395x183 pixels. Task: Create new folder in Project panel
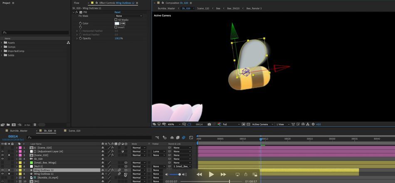8,124
